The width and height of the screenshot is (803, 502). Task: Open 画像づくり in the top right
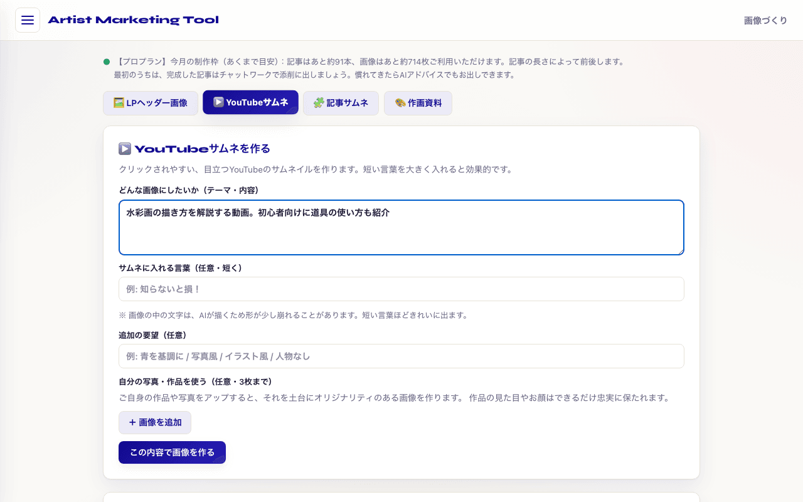(x=765, y=20)
